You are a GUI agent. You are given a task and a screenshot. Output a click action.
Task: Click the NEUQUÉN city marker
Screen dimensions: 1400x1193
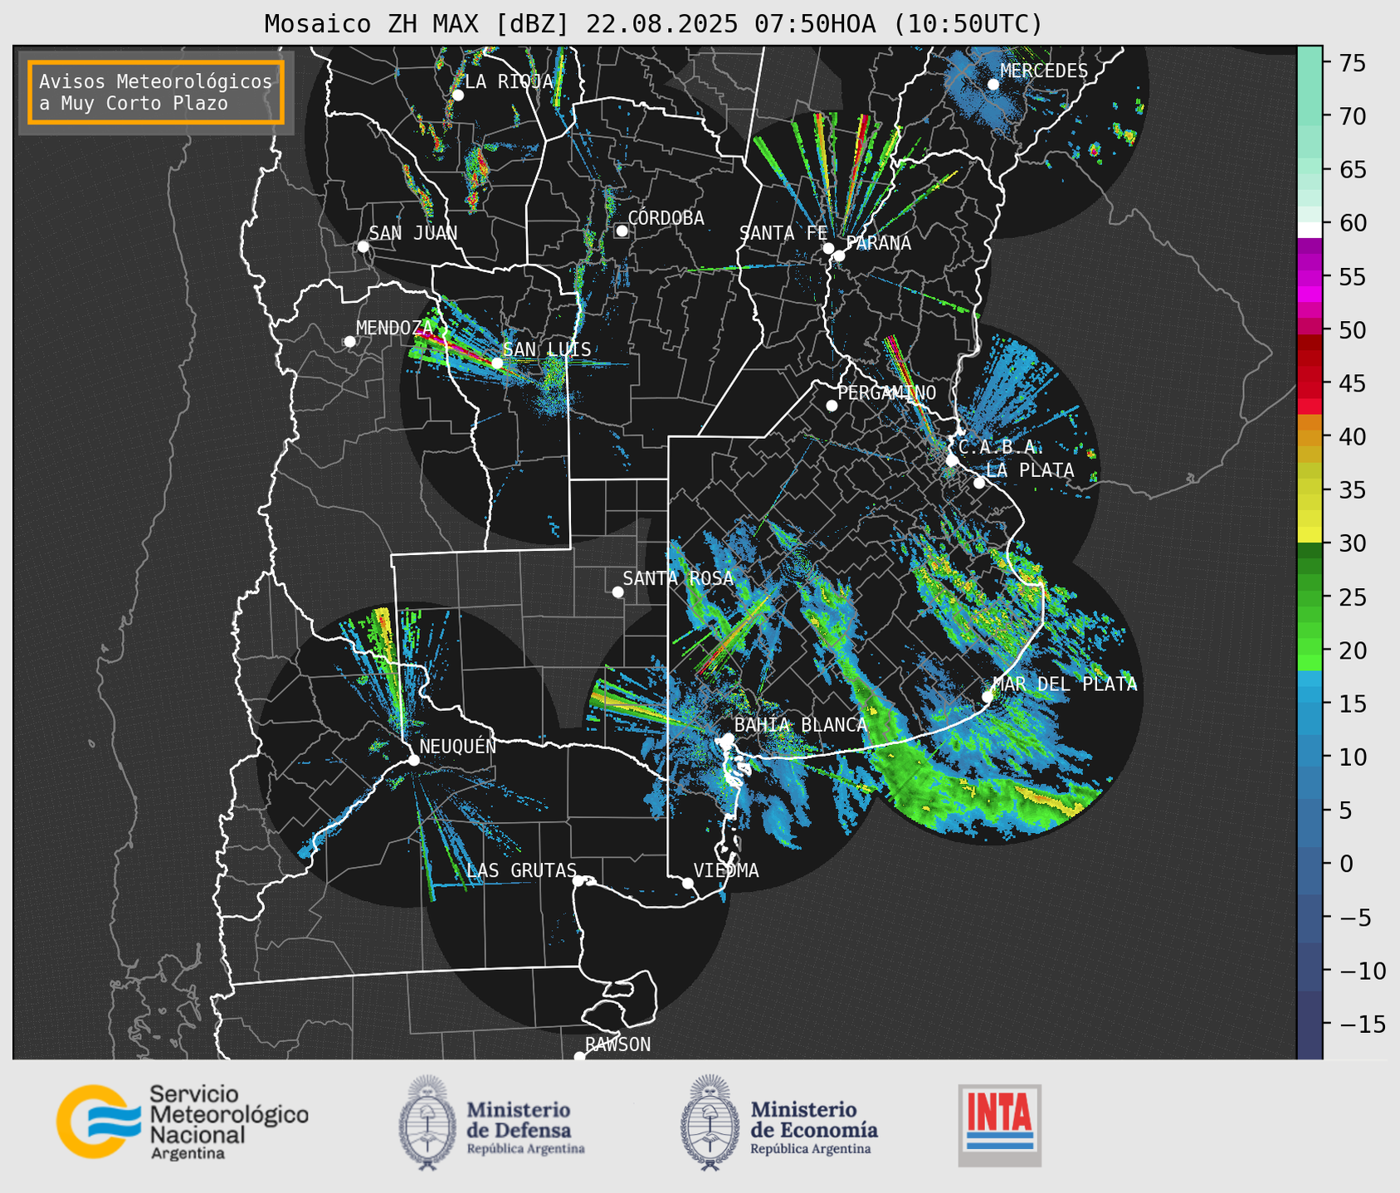point(413,760)
